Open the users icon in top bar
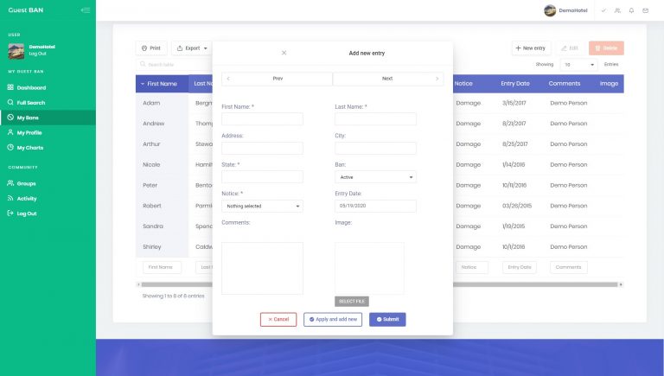The image size is (664, 376). 617,10
